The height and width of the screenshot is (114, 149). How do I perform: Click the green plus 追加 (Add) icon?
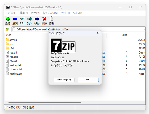pyautogui.click(x=8, y=19)
